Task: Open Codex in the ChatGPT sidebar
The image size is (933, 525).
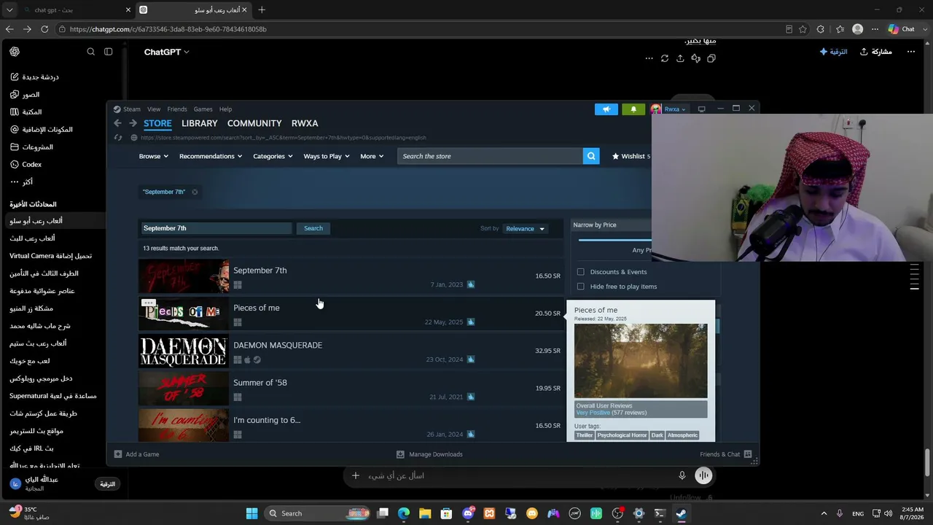Action: (x=26, y=164)
